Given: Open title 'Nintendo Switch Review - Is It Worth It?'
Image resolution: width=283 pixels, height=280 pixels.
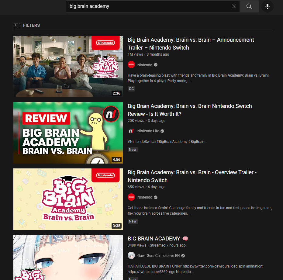Looking at the screenshot, I should (x=190, y=110).
